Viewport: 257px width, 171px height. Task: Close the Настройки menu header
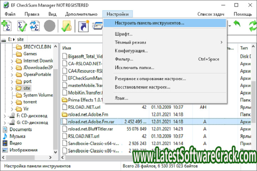117,14
